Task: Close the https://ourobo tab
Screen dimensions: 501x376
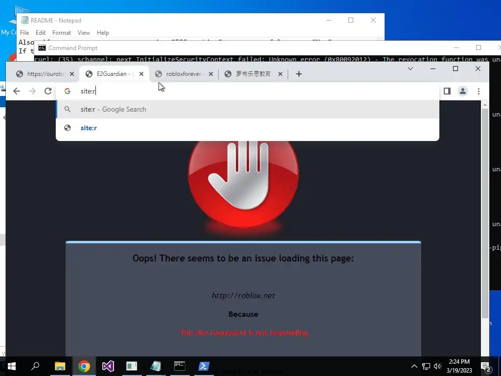Action: point(72,74)
